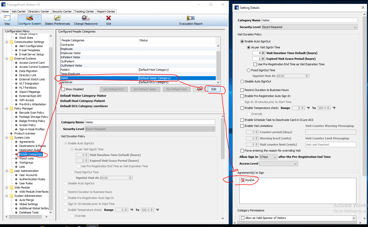This screenshot has height=227, width=368.
Task: Toggle the MyNDA agreement checkbox
Action: pos(243,180)
